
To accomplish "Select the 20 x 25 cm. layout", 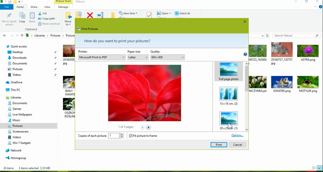I will 229,120.
